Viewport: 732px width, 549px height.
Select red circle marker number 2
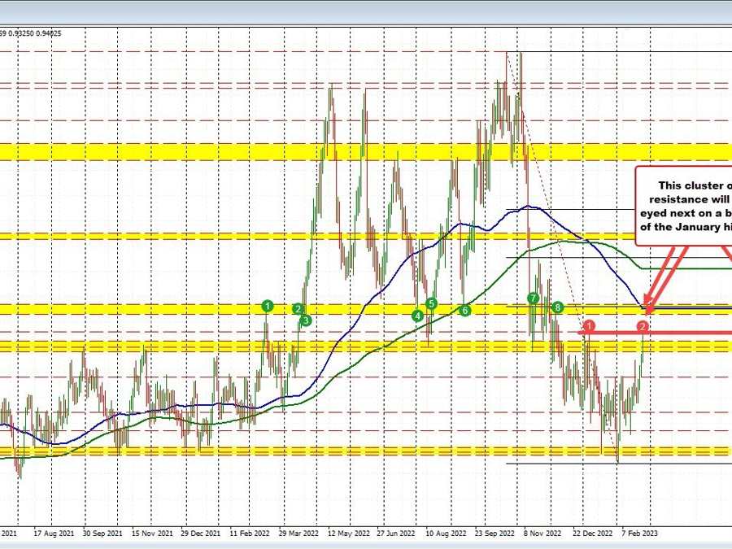click(643, 326)
